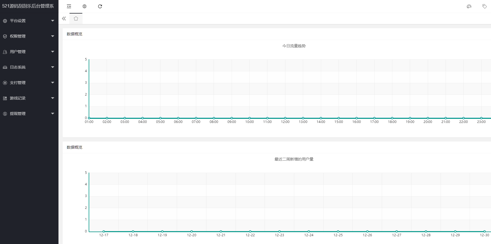Click the yen icon beside 支付管理

coord(5,83)
